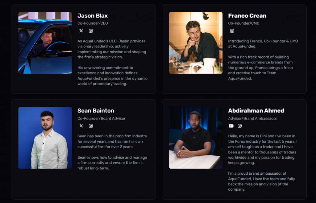The width and height of the screenshot is (316, 203).
Task: Open Sean Bainton's Instagram icon
Action: pos(91,126)
